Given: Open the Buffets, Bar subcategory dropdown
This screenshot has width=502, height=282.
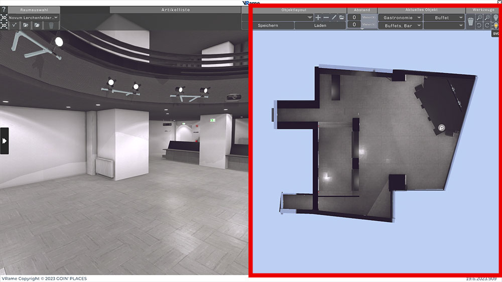Looking at the screenshot, I should tap(401, 26).
